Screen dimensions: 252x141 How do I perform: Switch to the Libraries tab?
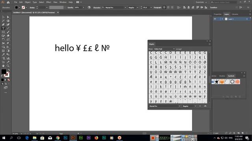[x=235, y=14]
